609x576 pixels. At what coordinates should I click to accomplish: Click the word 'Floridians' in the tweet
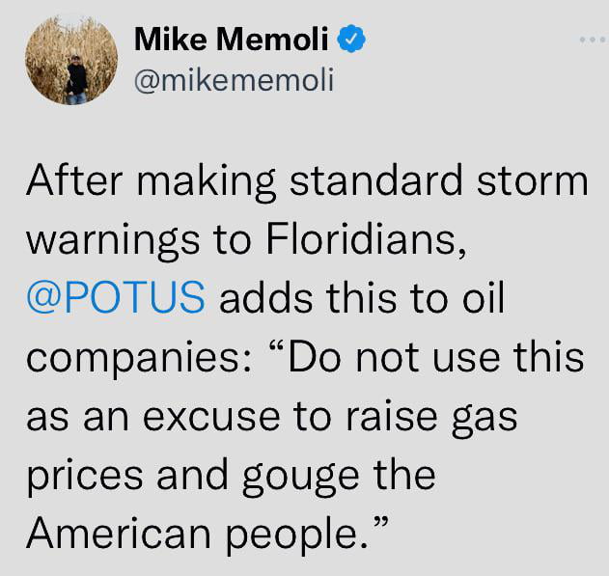[x=366, y=238]
